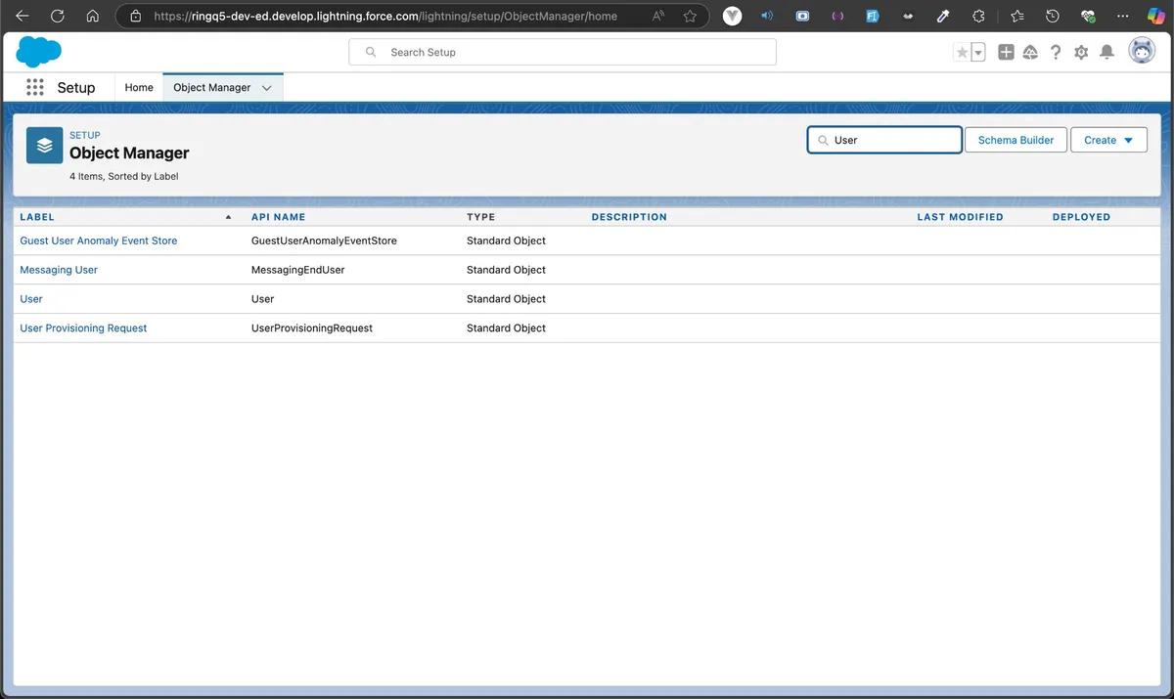Open the Copilot sidebar icon
This screenshot has height=699, width=1174.
click(1155, 16)
